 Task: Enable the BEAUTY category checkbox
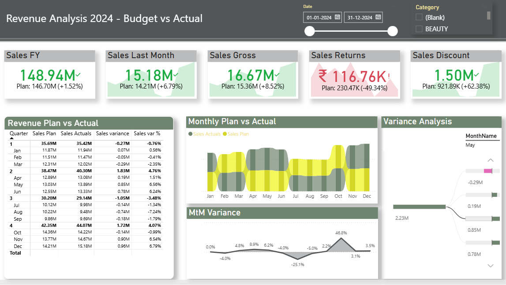click(x=419, y=29)
